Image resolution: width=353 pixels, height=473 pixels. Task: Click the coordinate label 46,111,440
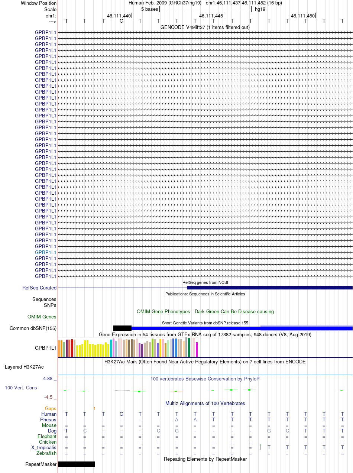pos(119,16)
